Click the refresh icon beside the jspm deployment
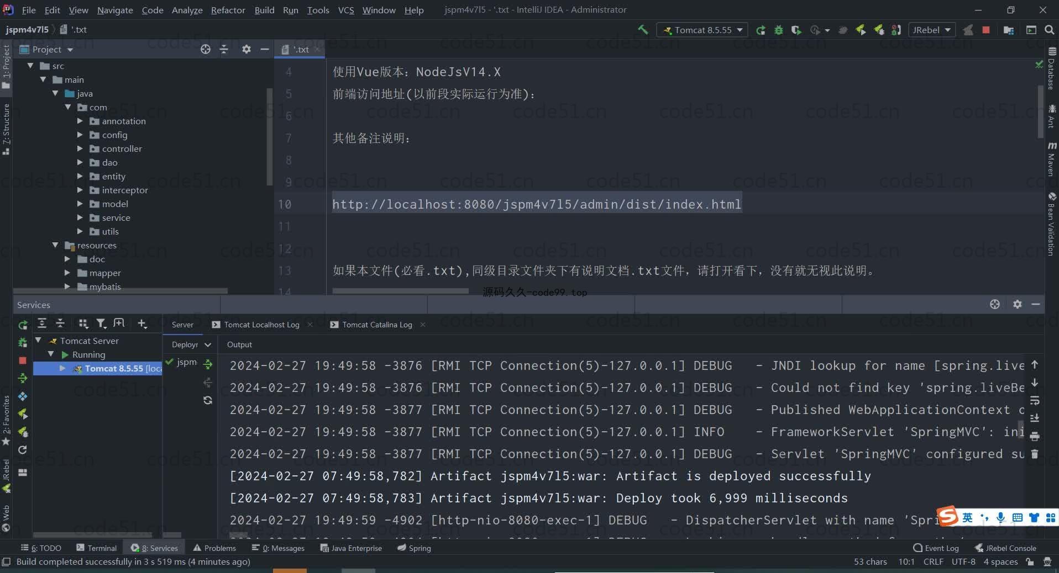The image size is (1059, 573). coord(208,400)
